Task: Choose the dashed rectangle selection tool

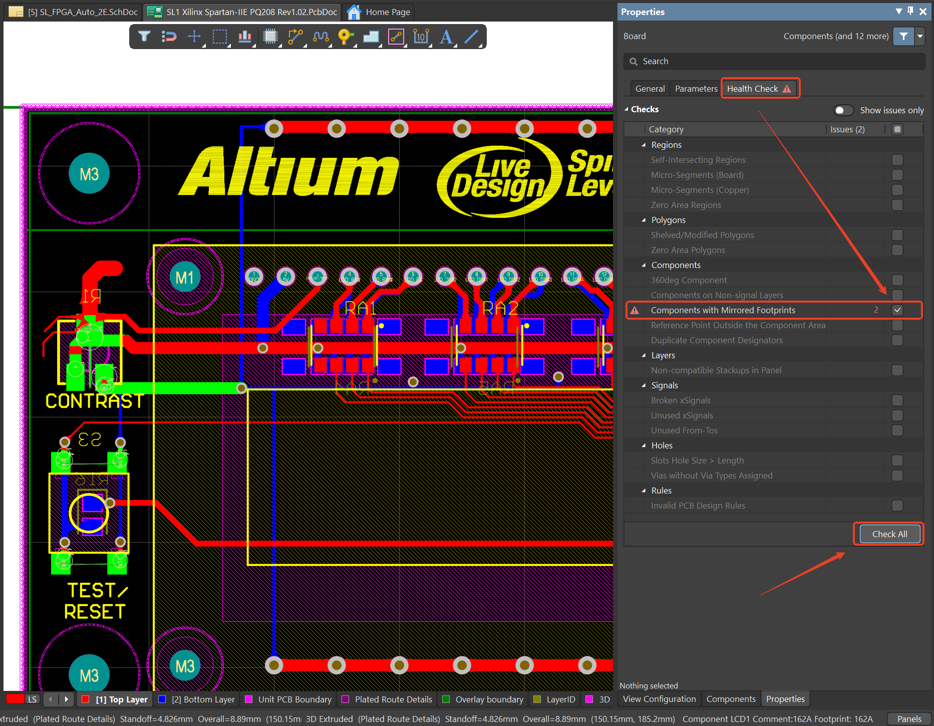Action: 220,37
